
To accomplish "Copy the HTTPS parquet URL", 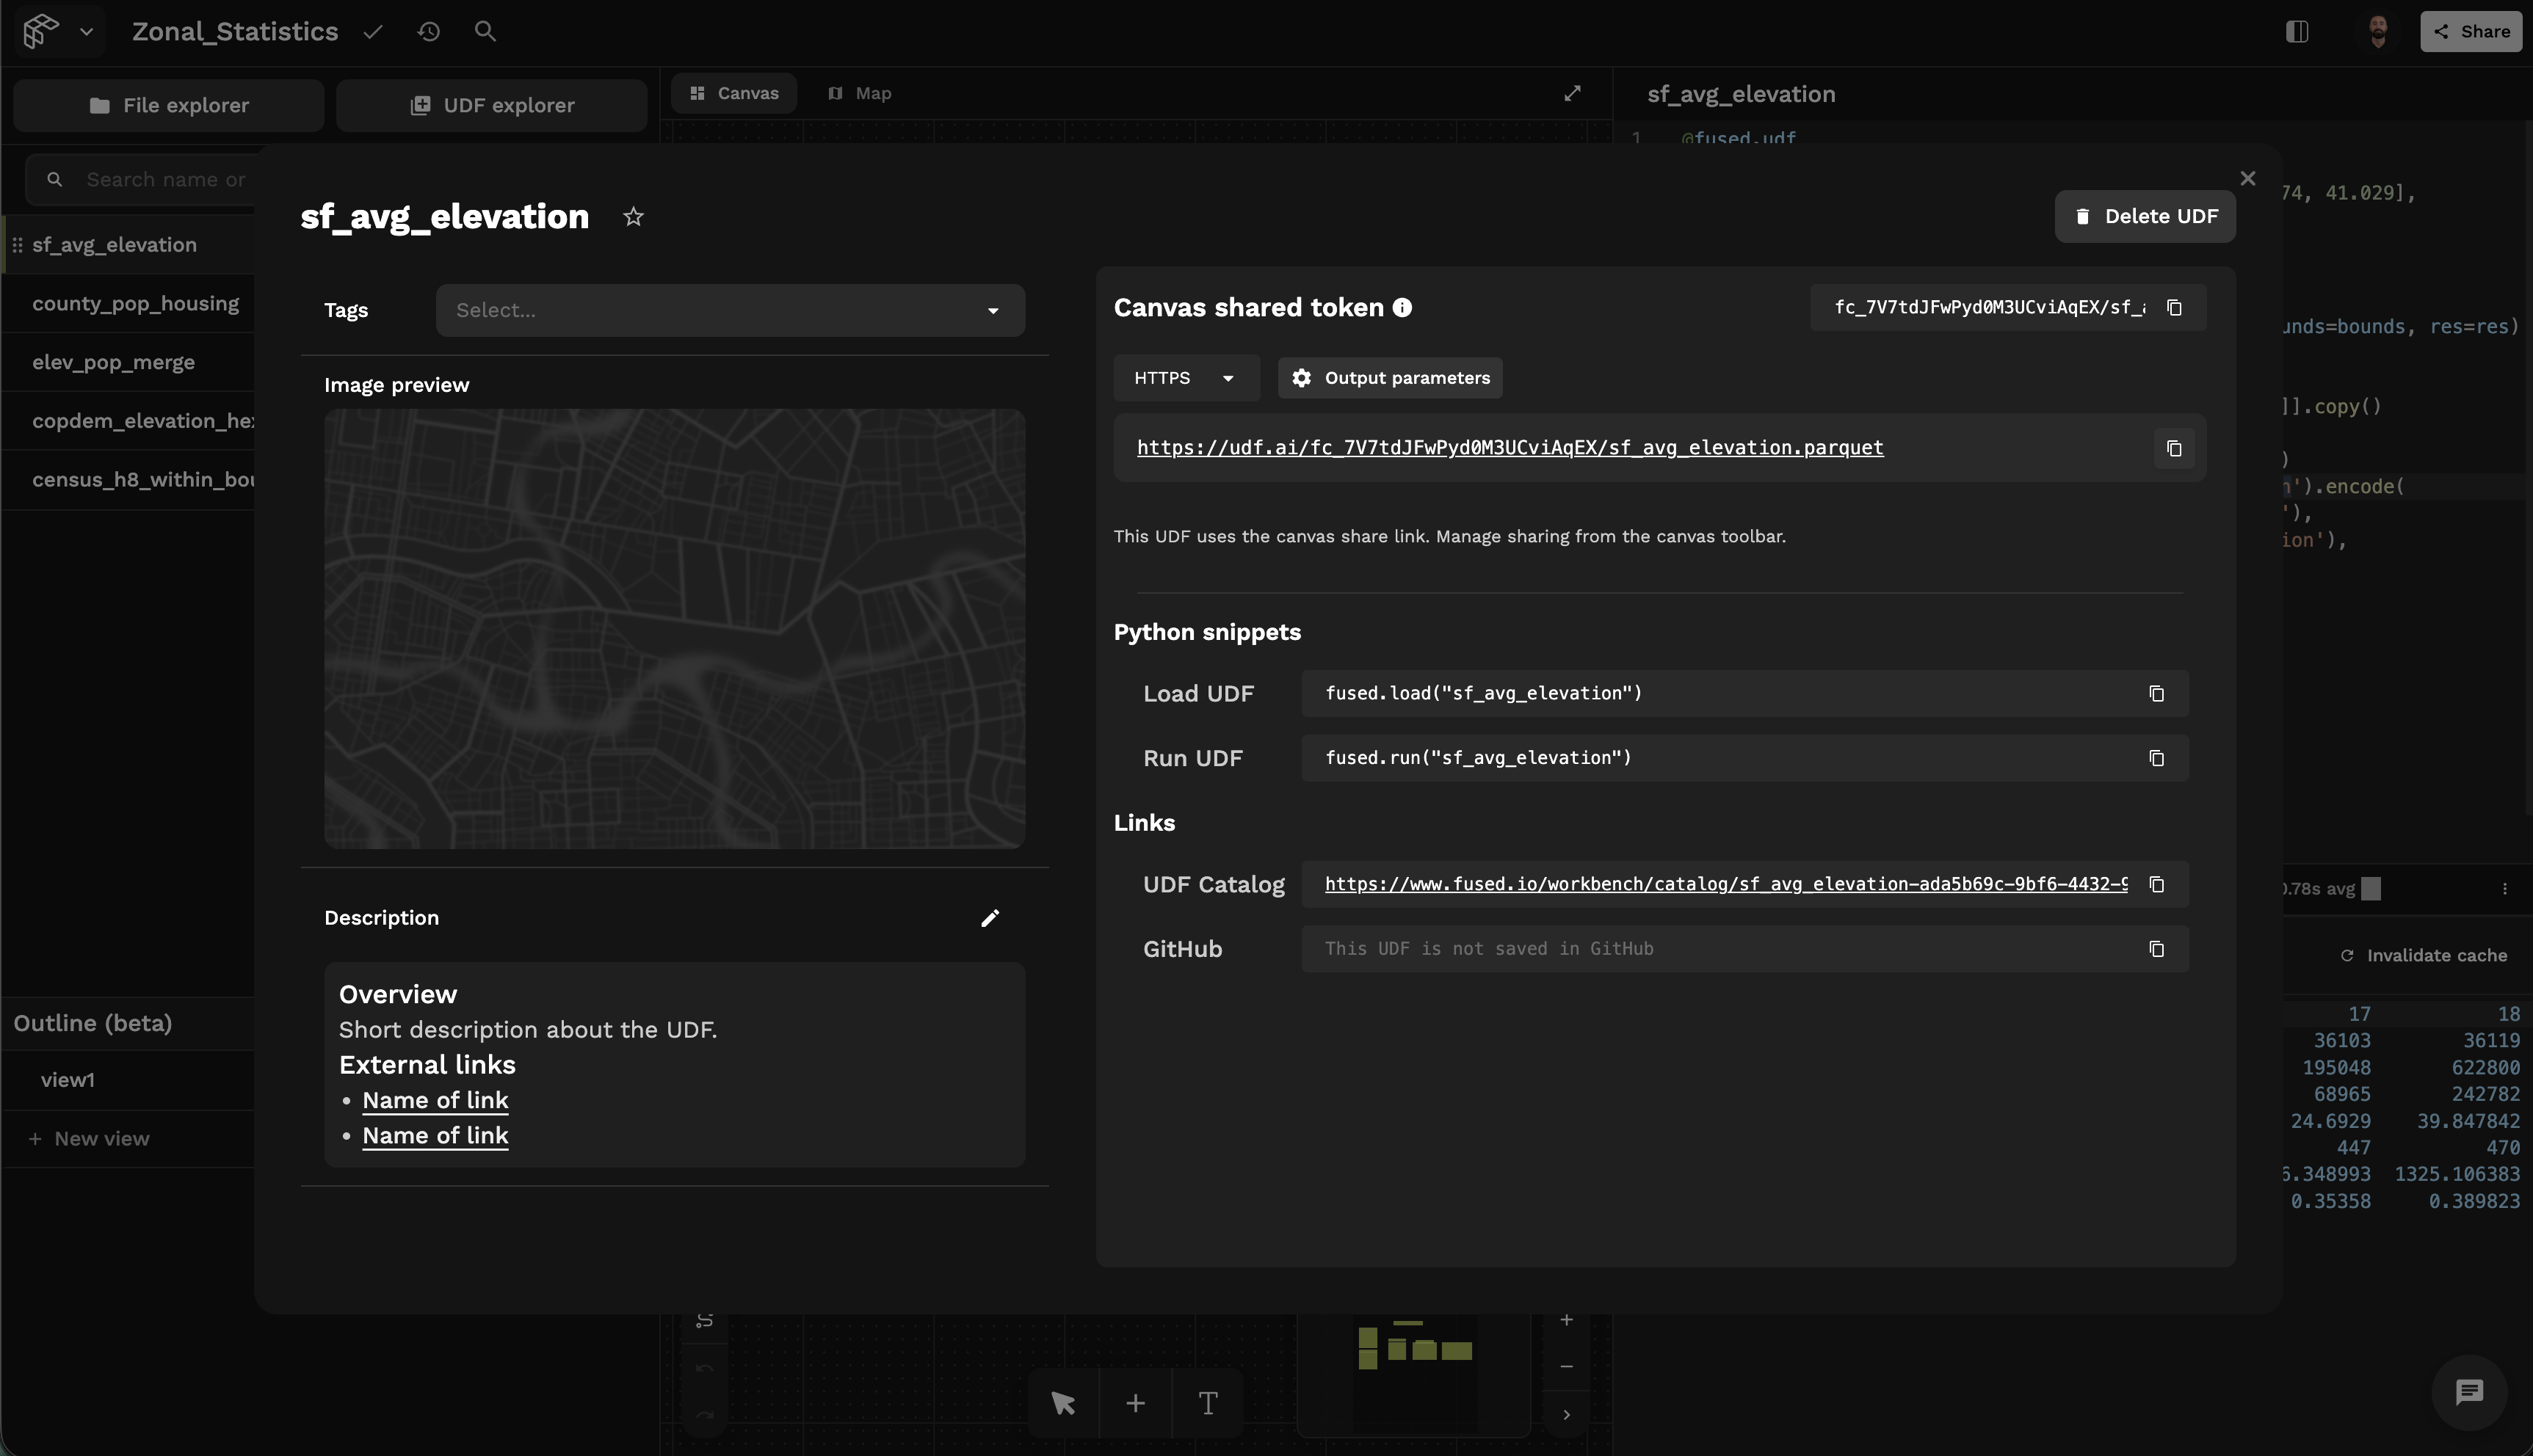I will (x=2174, y=448).
